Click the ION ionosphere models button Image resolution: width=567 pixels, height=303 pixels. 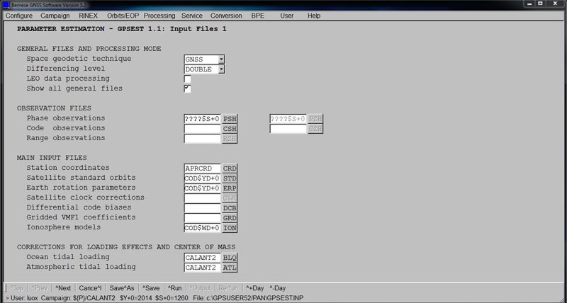pyautogui.click(x=230, y=228)
